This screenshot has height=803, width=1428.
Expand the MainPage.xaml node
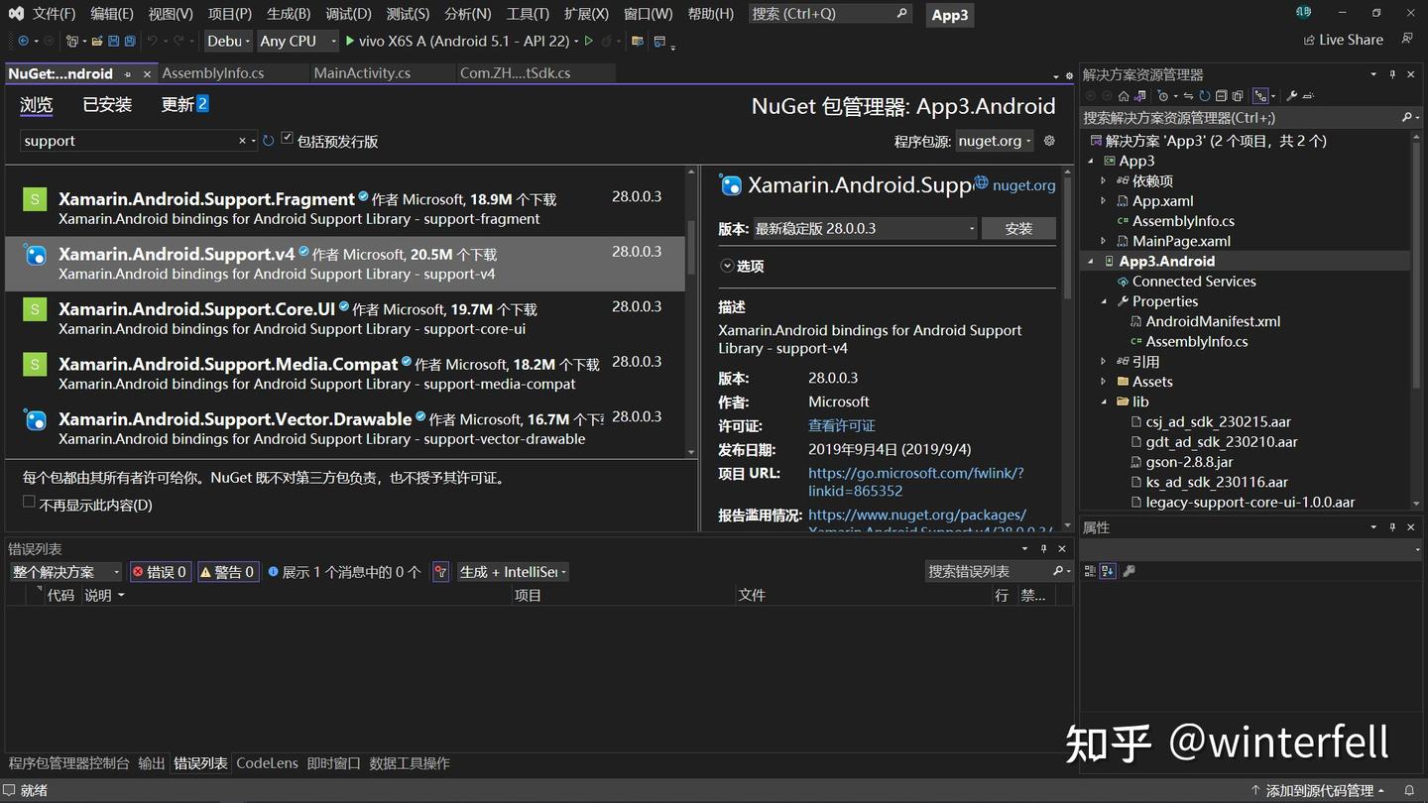(x=1105, y=241)
